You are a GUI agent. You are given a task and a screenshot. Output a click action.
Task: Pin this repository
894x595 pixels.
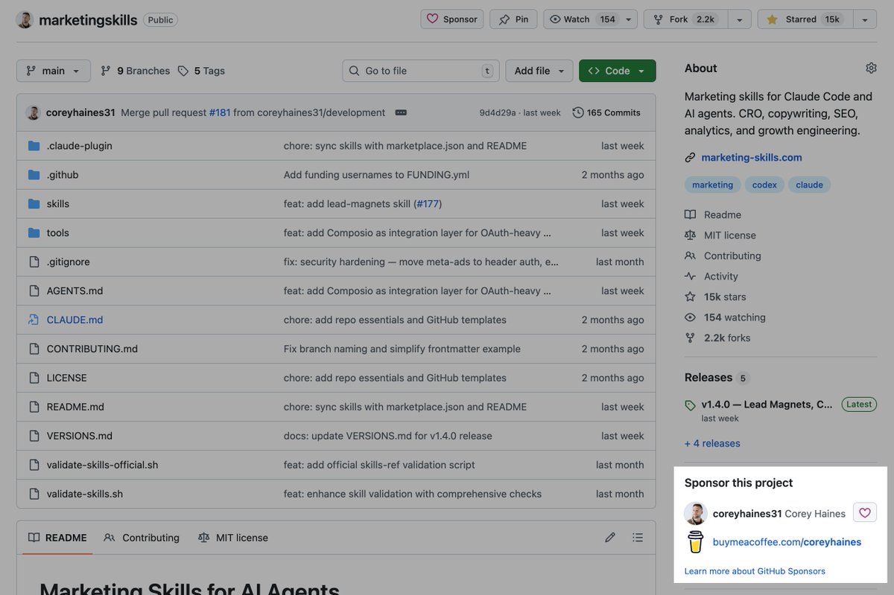[513, 19]
